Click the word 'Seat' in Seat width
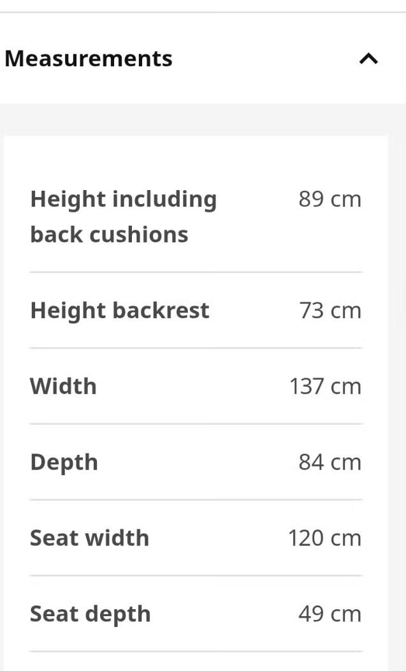The image size is (406, 671). [54, 538]
